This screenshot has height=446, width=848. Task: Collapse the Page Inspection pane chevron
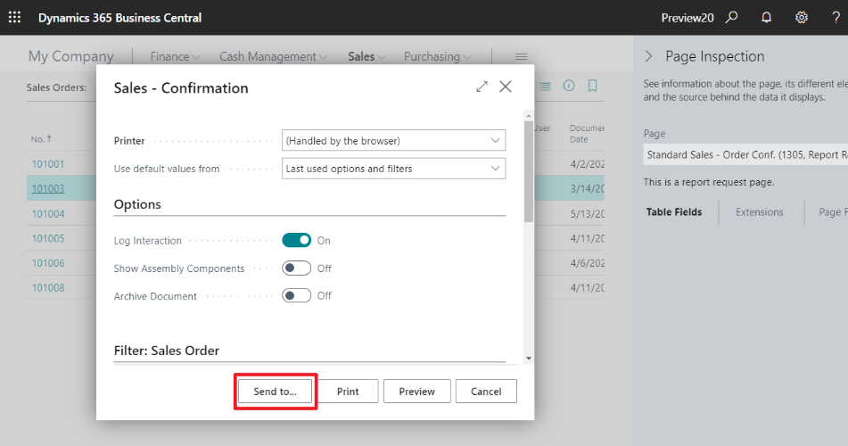tap(649, 56)
